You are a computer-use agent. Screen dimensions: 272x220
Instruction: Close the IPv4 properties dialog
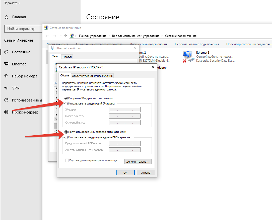(153, 67)
